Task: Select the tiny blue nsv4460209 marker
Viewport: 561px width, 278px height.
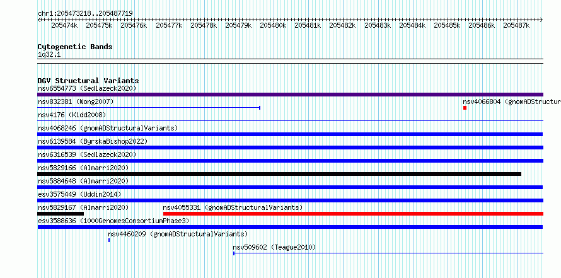Action: pyautogui.click(x=109, y=240)
